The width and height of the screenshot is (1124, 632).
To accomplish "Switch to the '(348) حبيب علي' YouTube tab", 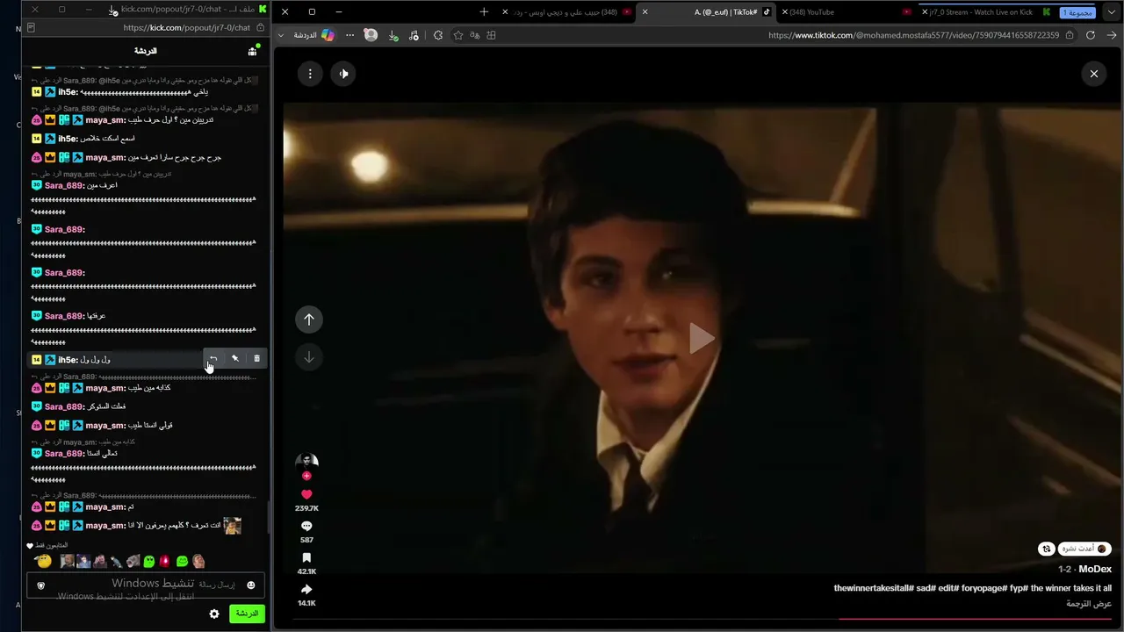I will 566,12.
